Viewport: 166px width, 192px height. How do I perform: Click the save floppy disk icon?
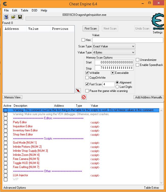(x=20, y=17)
